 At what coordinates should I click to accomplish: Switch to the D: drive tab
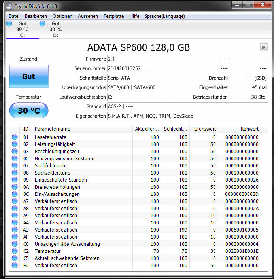(x=56, y=29)
